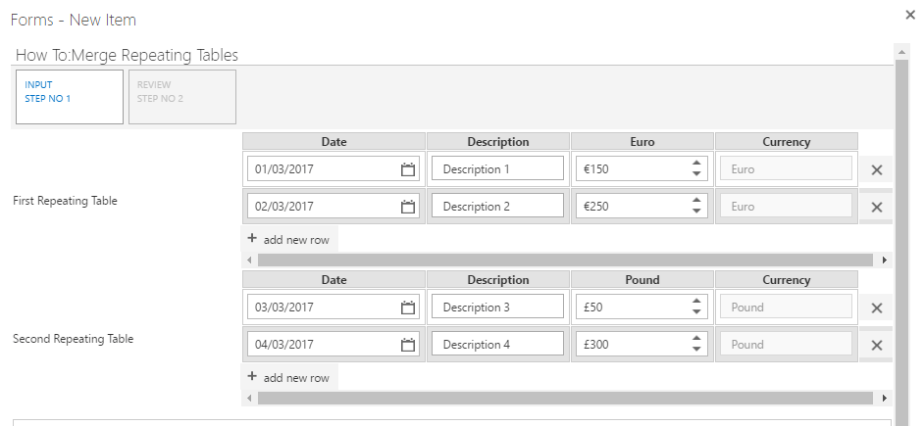Open calendar picker for 02/03/2017 date
This screenshot has height=426, width=924.
coord(408,207)
